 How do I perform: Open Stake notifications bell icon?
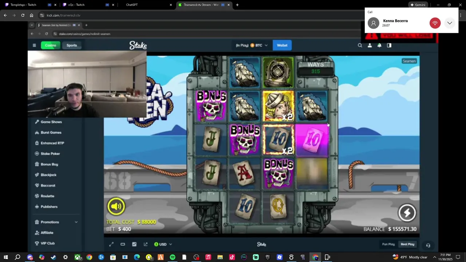pos(379,45)
